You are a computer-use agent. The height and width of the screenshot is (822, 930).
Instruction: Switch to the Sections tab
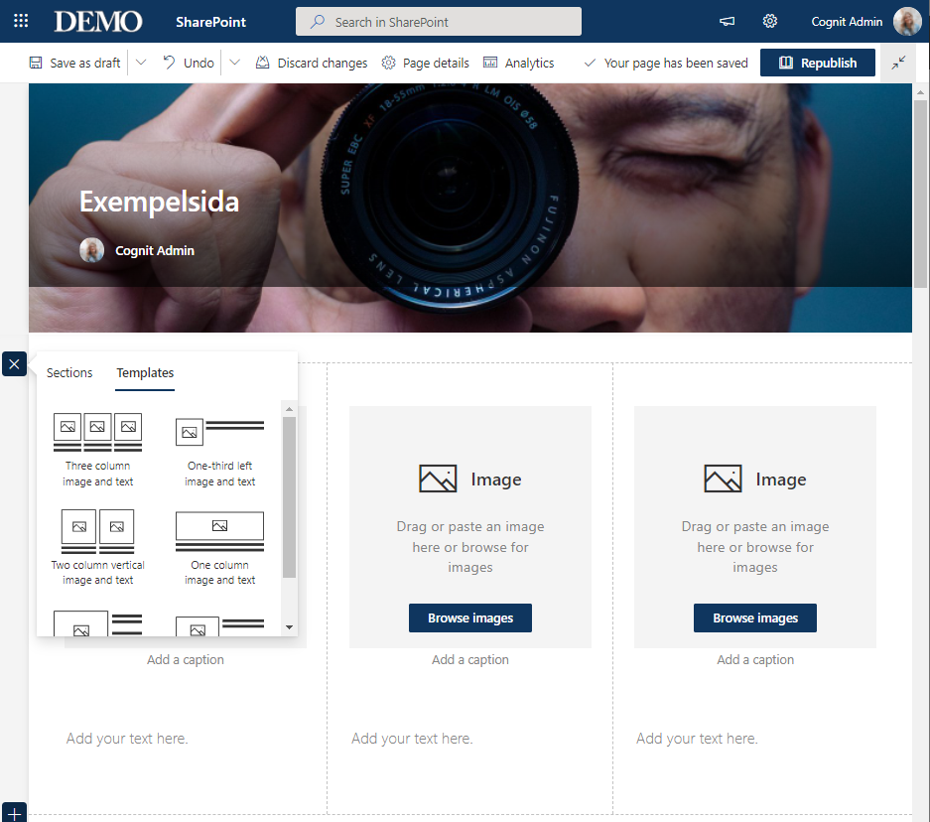tap(69, 373)
